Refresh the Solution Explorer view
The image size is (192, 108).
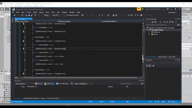click(x=167, y=22)
